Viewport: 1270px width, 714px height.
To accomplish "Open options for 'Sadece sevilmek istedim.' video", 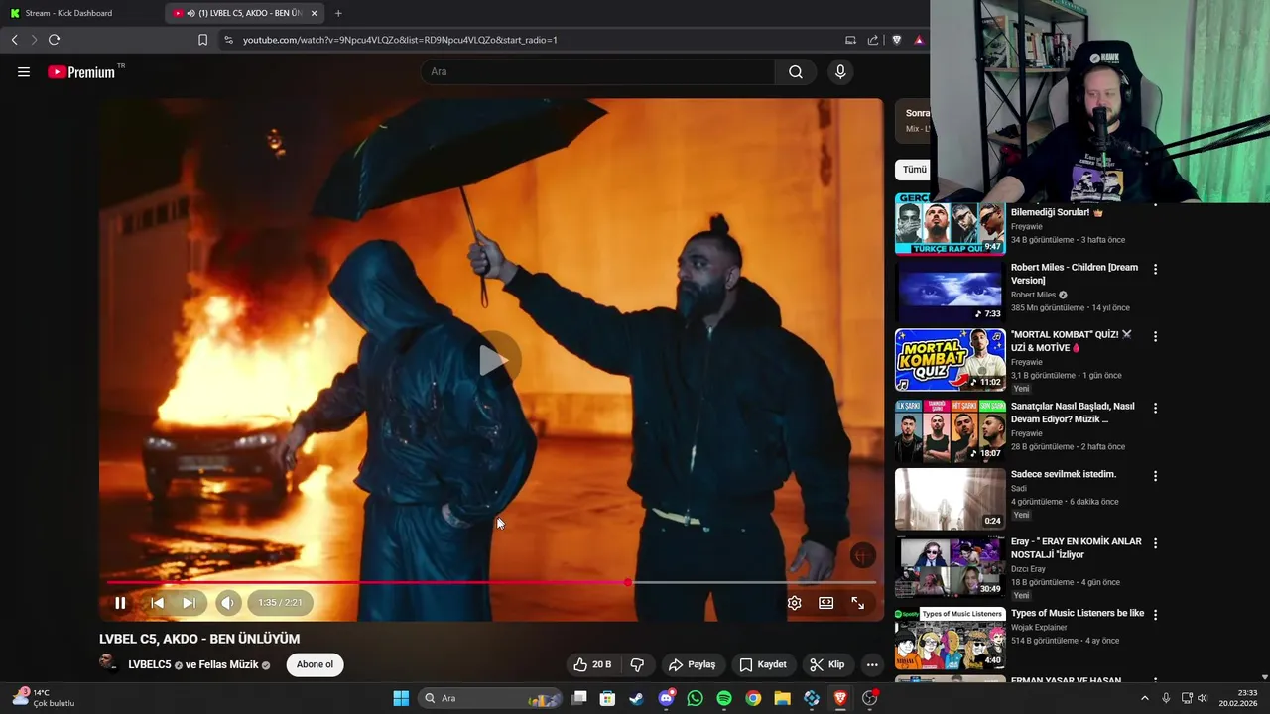I will click(1155, 476).
